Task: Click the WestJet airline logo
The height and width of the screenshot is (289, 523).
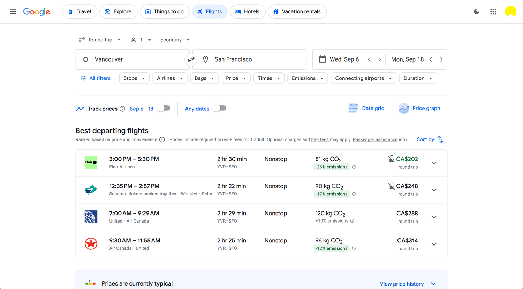Action: (91, 190)
